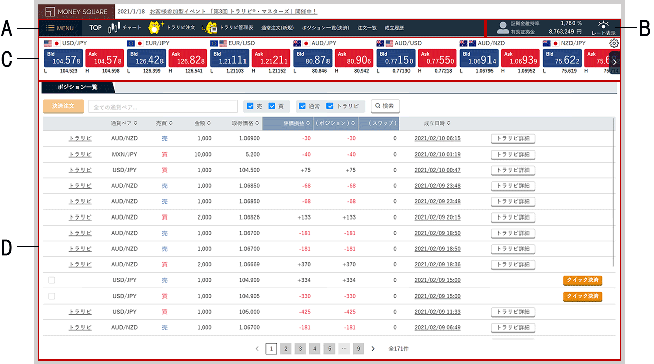Click the AUD/JPY Ask rate tile
The height and width of the screenshot is (364, 654).
click(354, 58)
